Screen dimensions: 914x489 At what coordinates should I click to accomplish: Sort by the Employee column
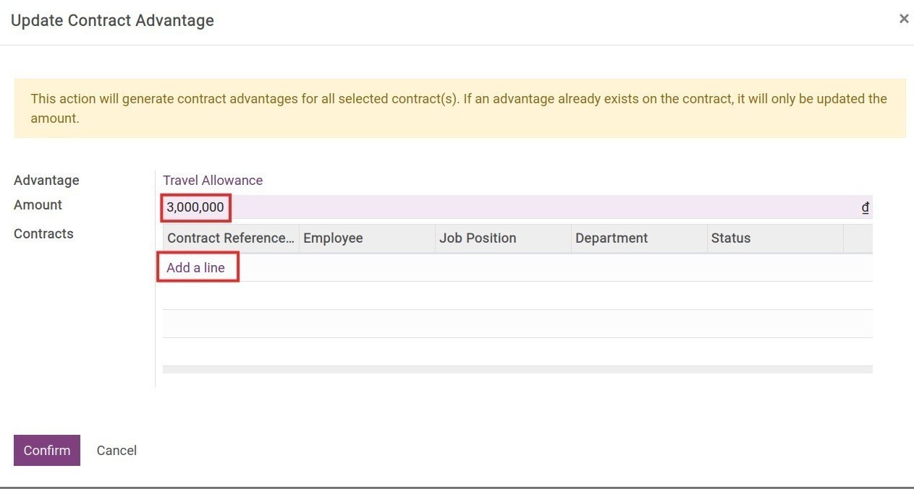[x=333, y=238]
